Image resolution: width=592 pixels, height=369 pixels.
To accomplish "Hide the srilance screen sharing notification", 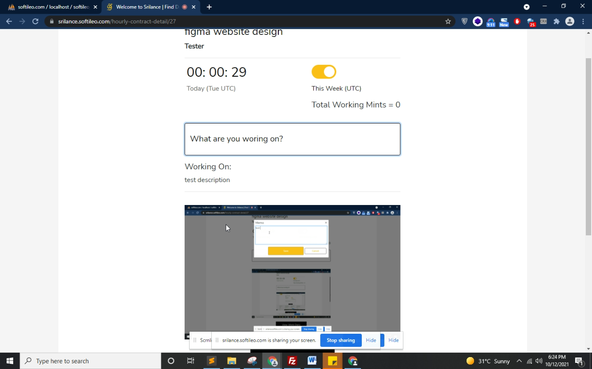I will (x=371, y=340).
